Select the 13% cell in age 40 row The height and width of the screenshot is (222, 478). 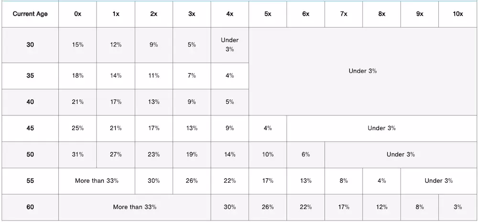[153, 102]
